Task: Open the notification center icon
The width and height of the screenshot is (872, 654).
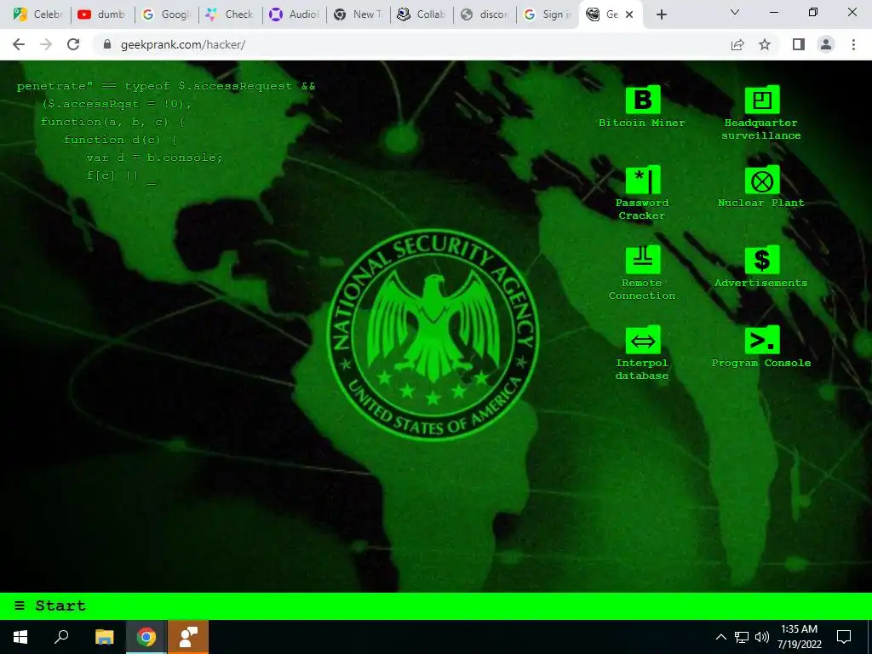Action: 844,637
